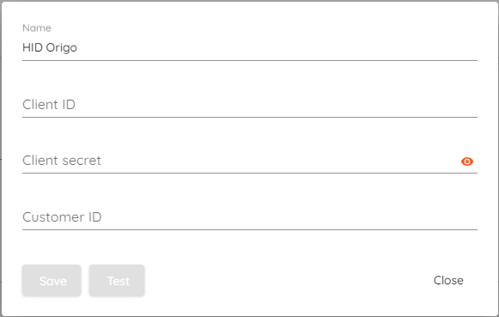Image resolution: width=499 pixels, height=317 pixels.
Task: Close the HID Origo dialog
Action: click(x=448, y=280)
